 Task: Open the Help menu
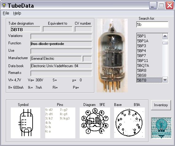17,13
